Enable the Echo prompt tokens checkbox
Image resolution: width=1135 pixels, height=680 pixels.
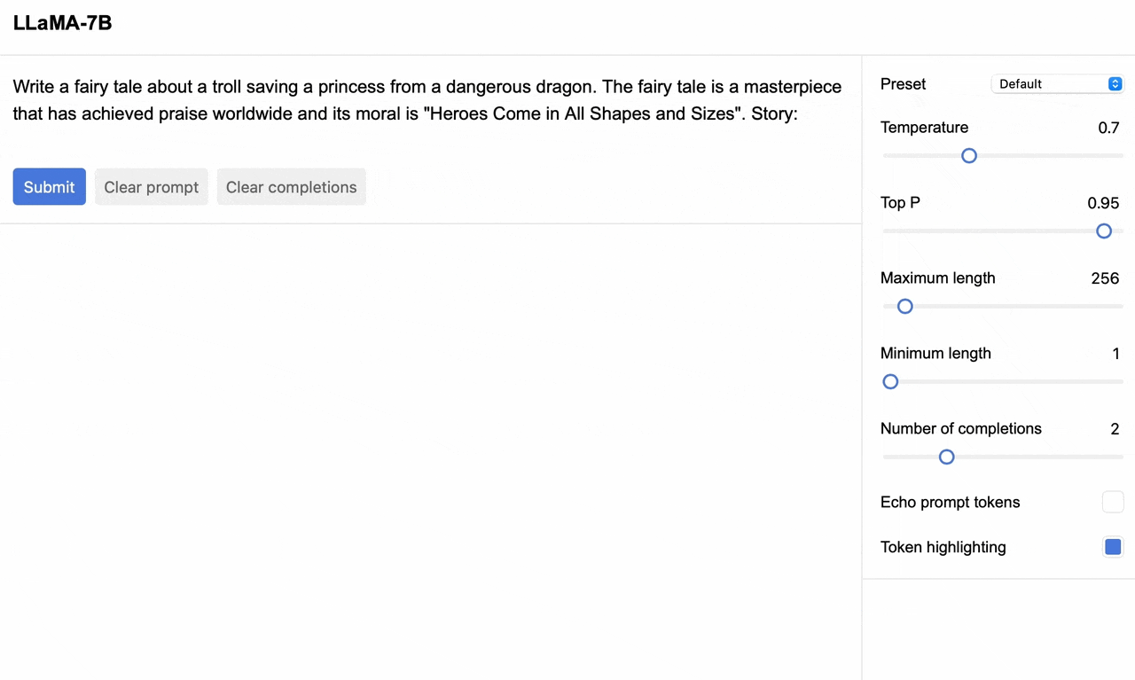1113,503
